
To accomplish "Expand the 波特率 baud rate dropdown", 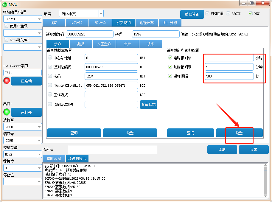I will point(39,127).
